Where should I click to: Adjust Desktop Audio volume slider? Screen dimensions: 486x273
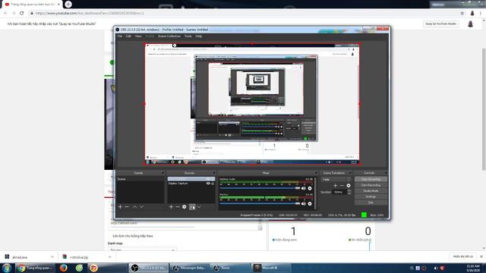click(260, 188)
